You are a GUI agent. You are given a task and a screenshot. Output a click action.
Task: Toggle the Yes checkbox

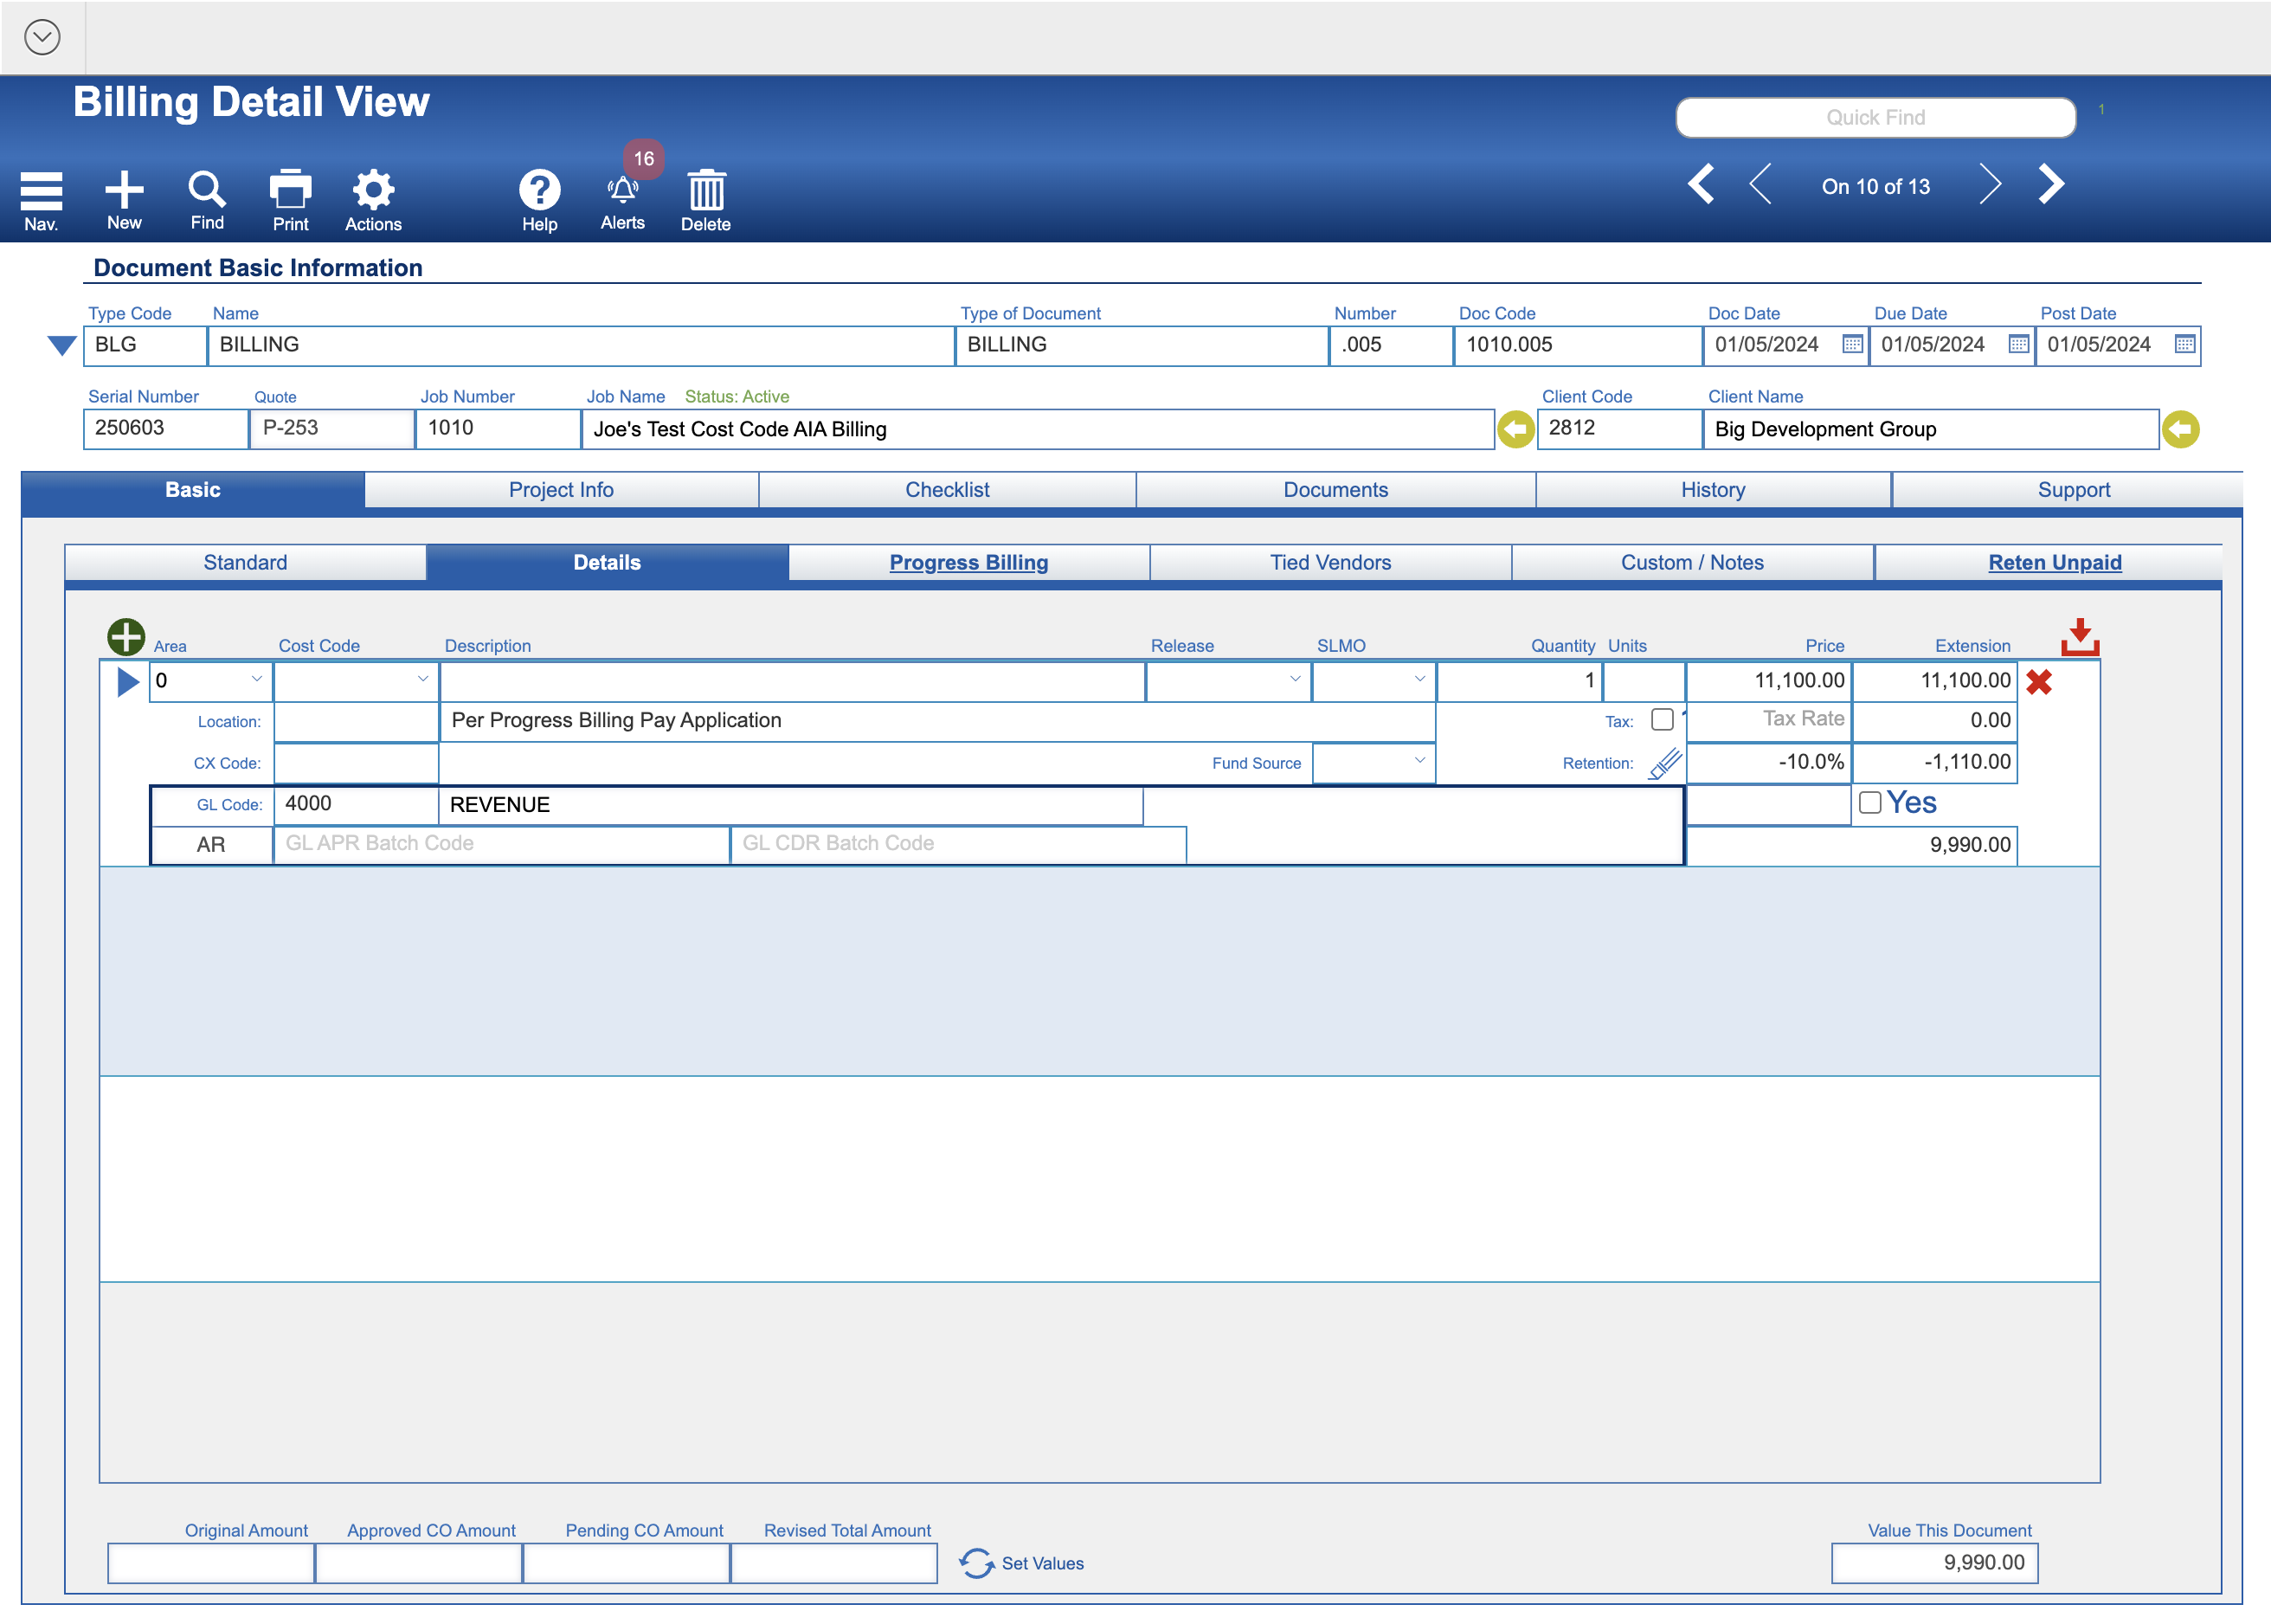click(x=1870, y=803)
